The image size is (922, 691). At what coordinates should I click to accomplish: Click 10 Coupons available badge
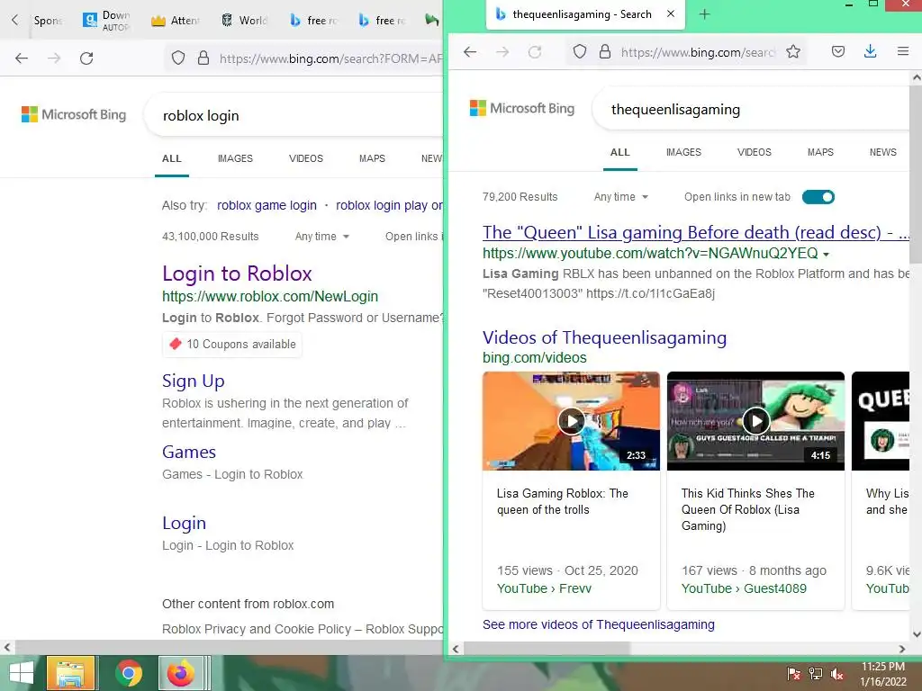click(x=232, y=345)
